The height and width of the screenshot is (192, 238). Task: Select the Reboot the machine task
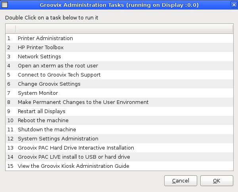[x=43, y=121]
